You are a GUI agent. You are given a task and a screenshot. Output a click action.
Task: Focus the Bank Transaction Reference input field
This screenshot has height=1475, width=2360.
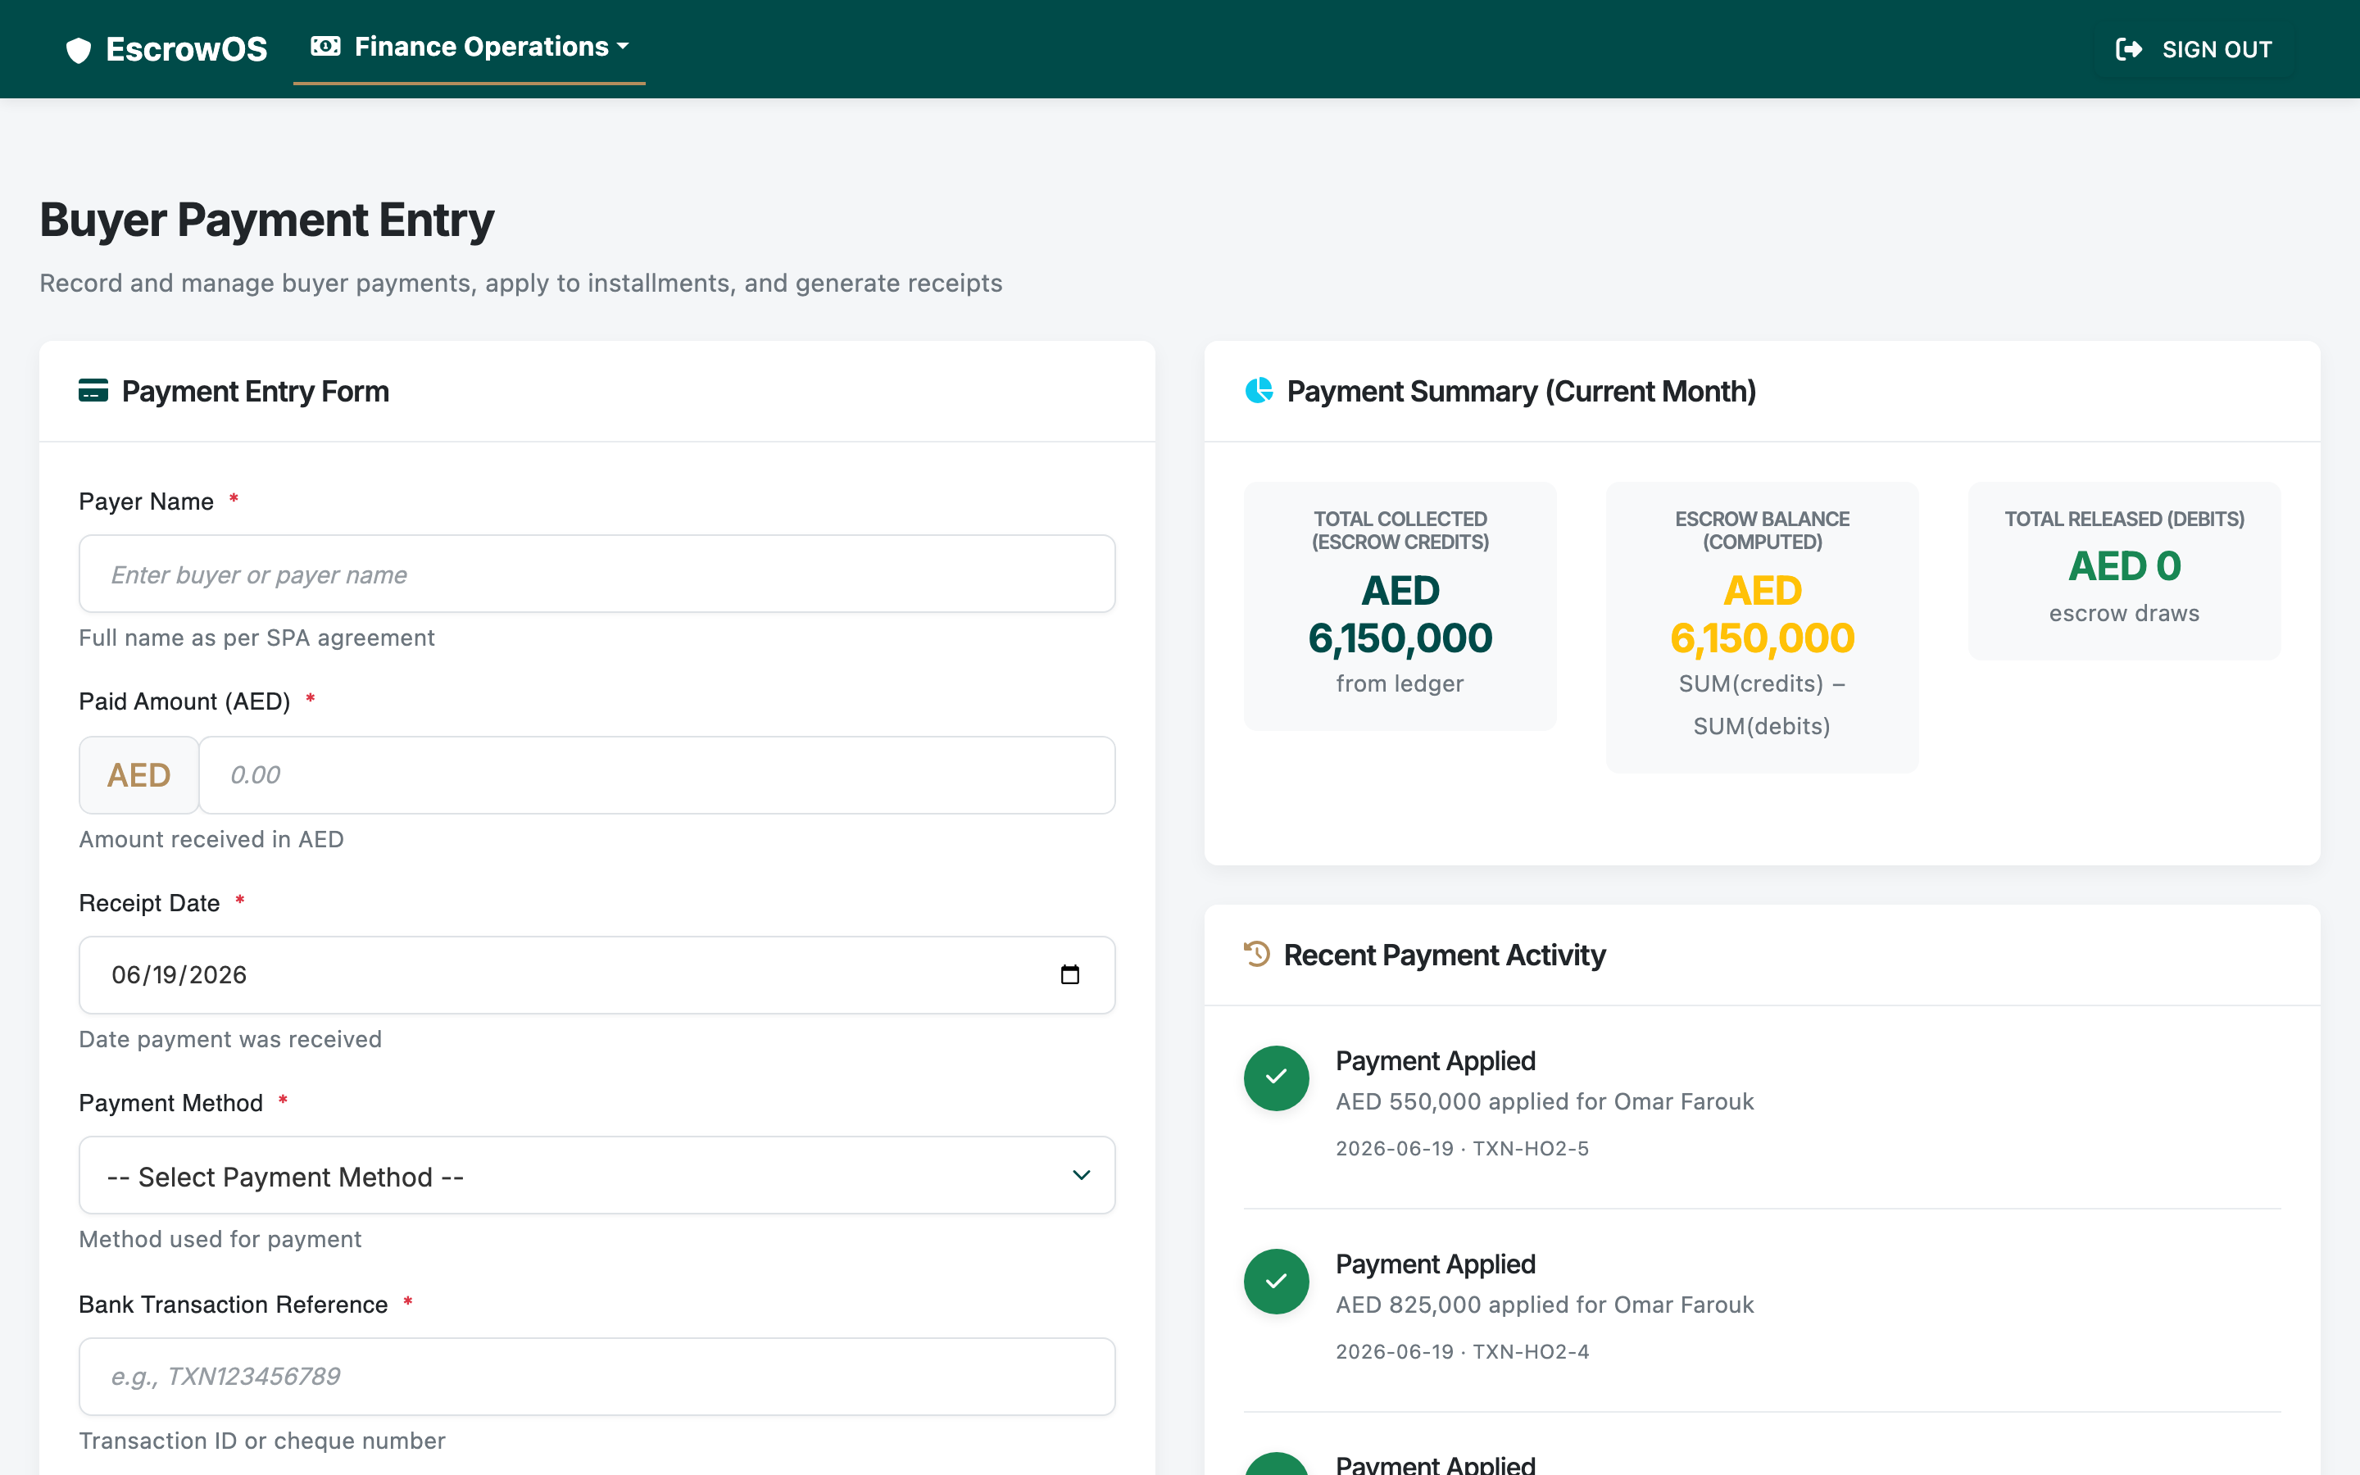coord(597,1376)
